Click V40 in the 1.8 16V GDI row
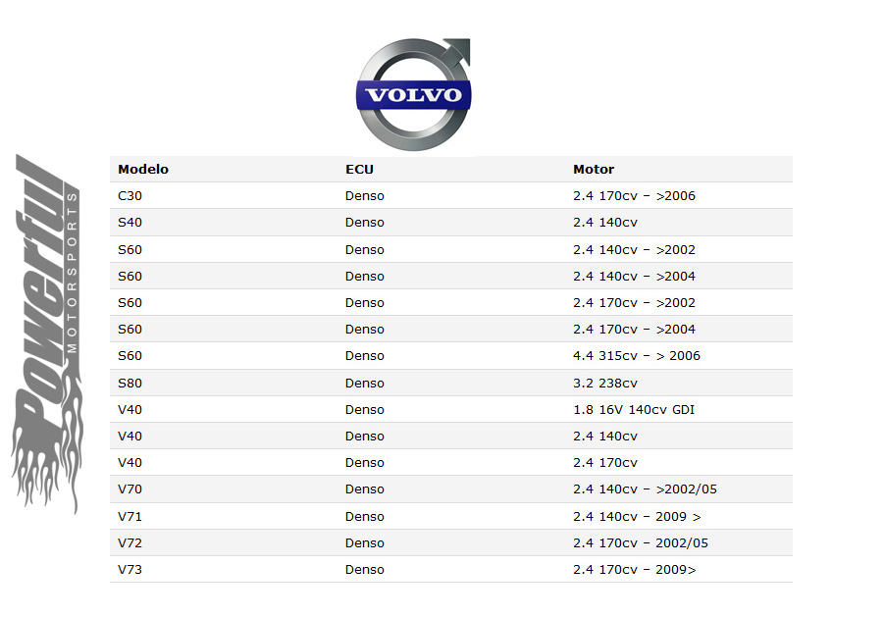883x617 pixels. pos(130,410)
